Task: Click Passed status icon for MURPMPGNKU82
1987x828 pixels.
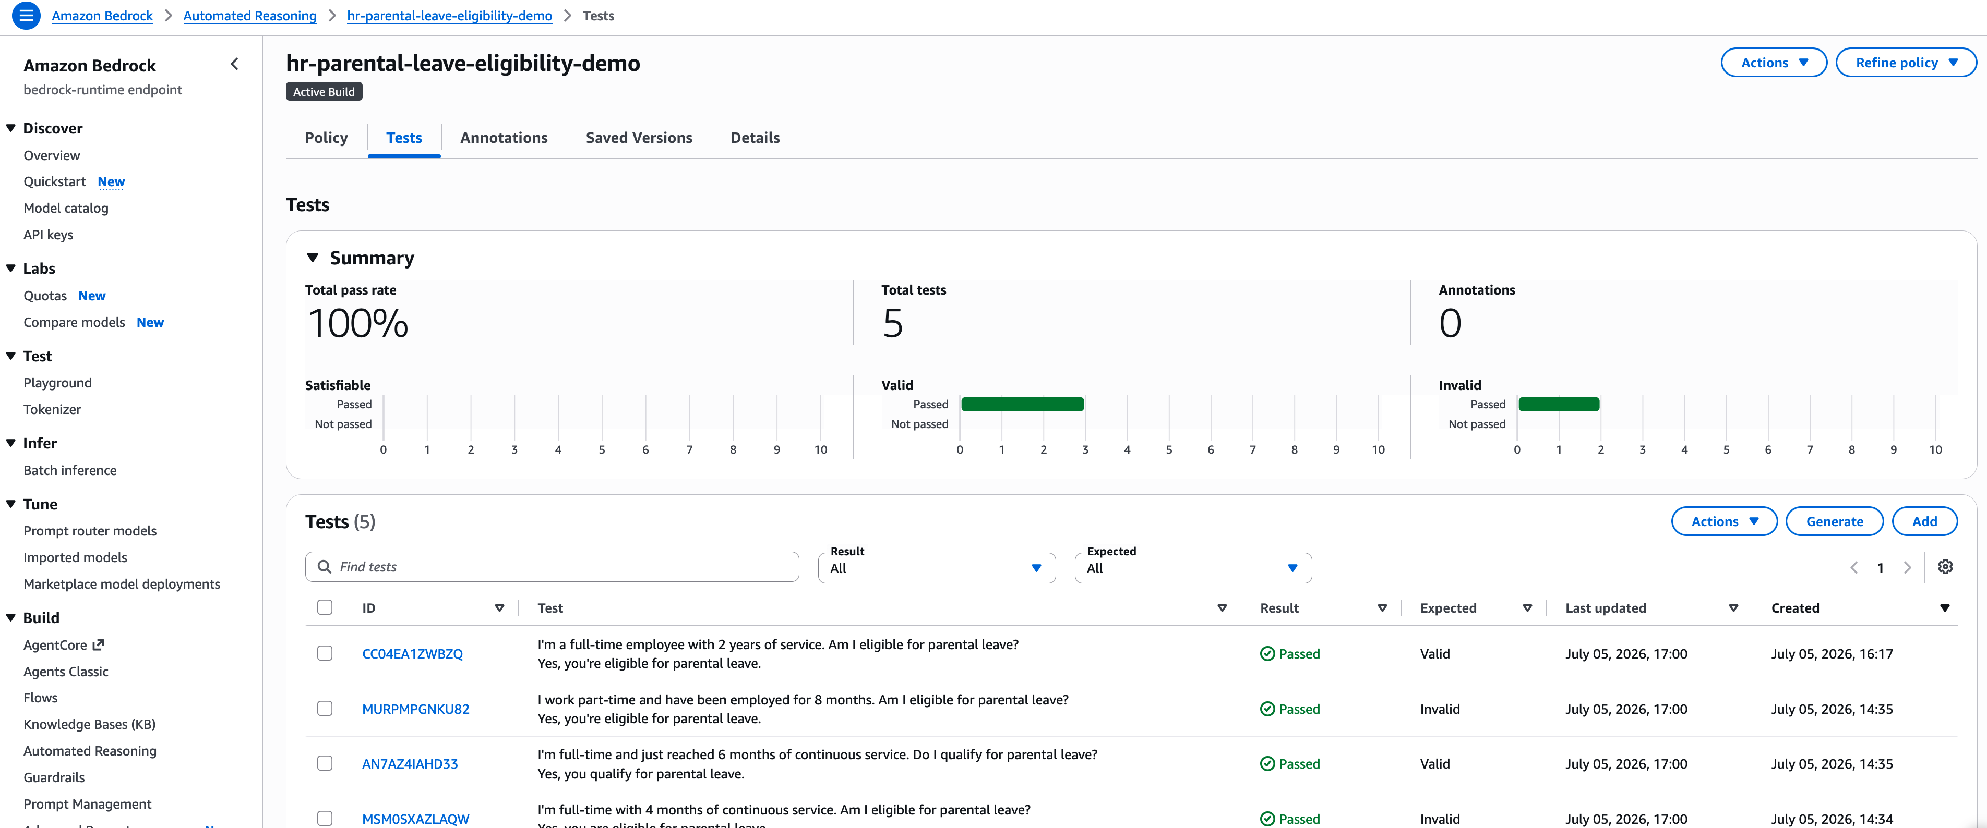Action: click(x=1266, y=709)
